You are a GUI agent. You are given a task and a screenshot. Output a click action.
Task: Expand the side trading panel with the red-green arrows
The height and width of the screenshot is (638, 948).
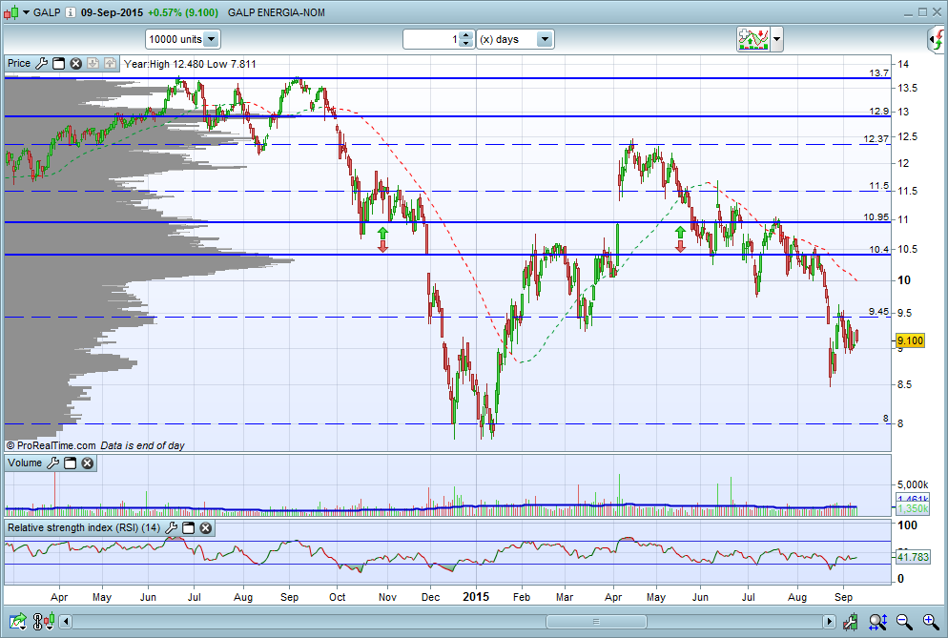click(x=938, y=40)
